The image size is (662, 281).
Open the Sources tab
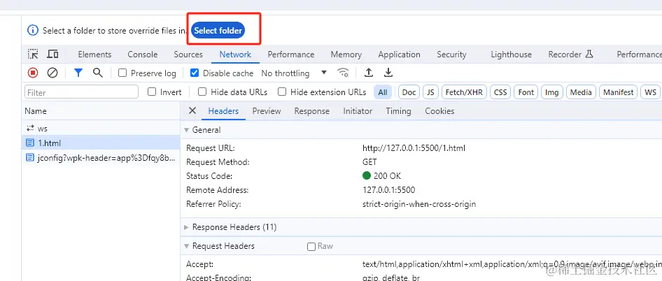188,55
